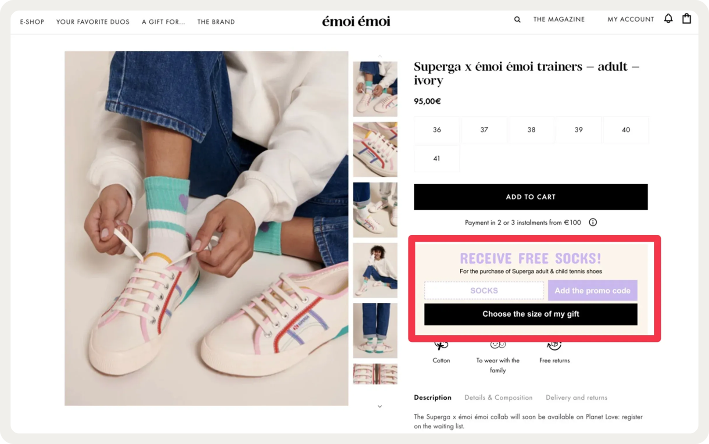Click the search magnifier icon
709x444 pixels.
point(517,19)
